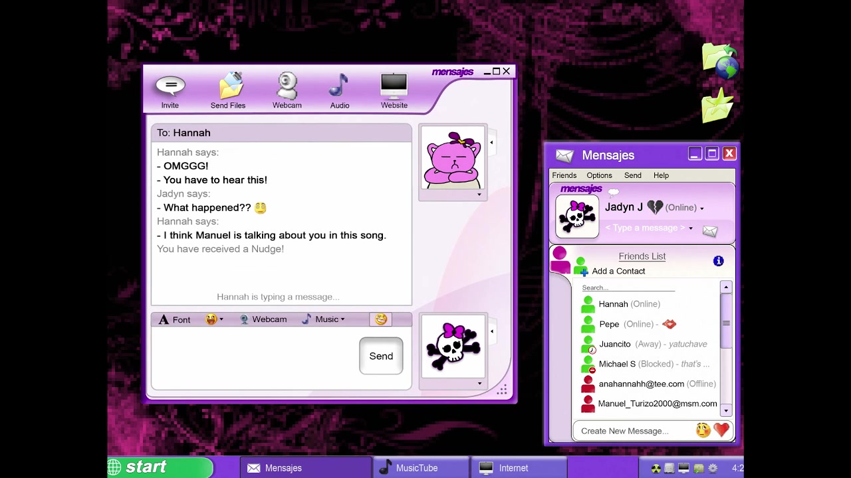851x478 pixels.
Task: Click the shy emoji beside Create New Message
Action: point(703,431)
